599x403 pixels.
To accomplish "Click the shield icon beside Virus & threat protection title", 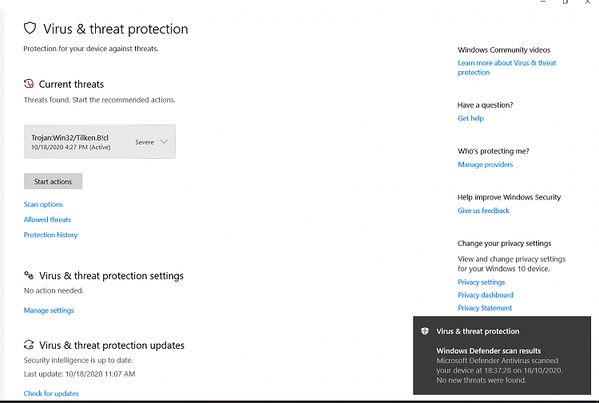I will 30,28.
